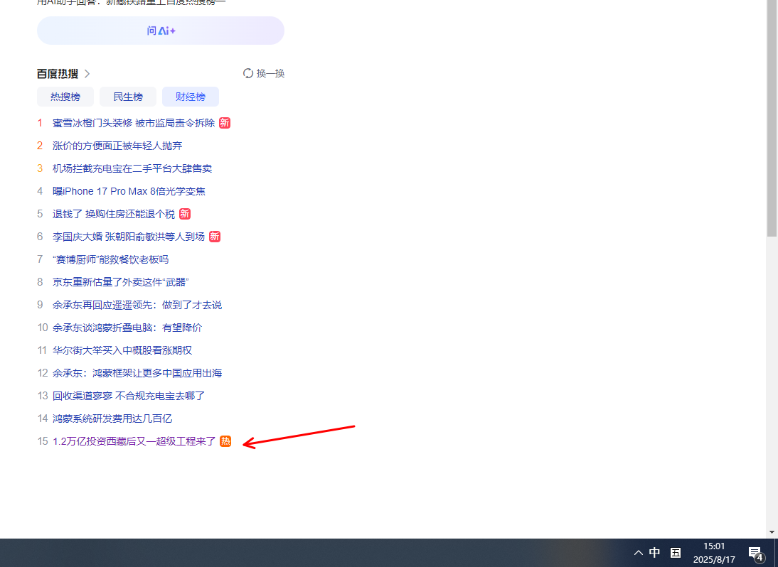Click the 换一换 text link

(x=270, y=73)
